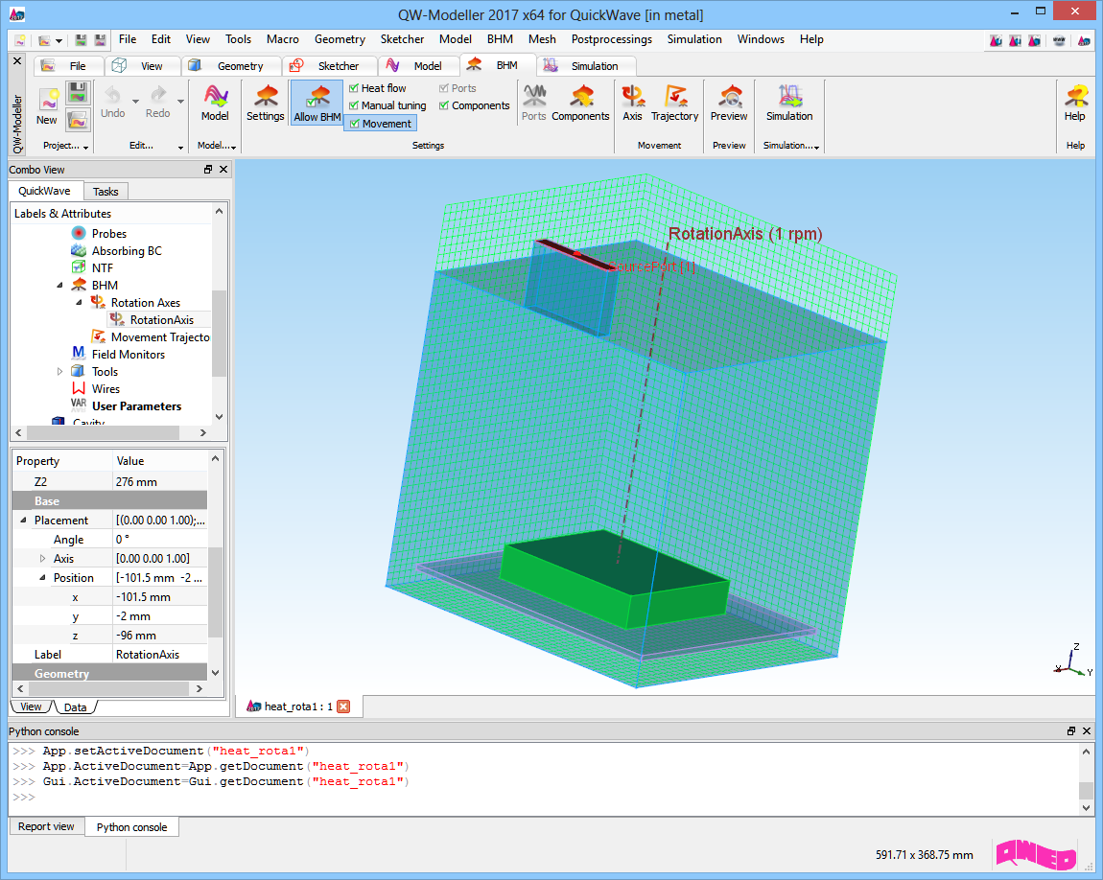Toggle the Allow BHM button
Screen dimensions: 1103x880
coord(317,103)
